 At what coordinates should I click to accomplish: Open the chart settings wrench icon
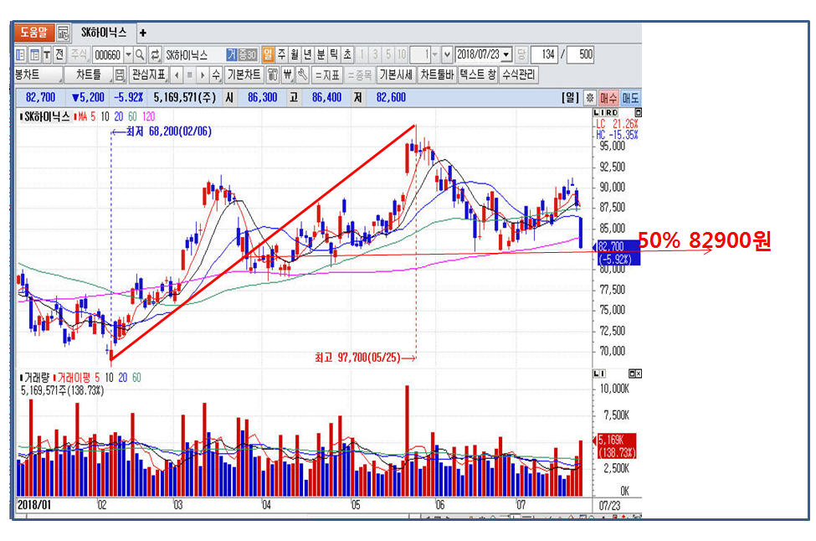[302, 75]
